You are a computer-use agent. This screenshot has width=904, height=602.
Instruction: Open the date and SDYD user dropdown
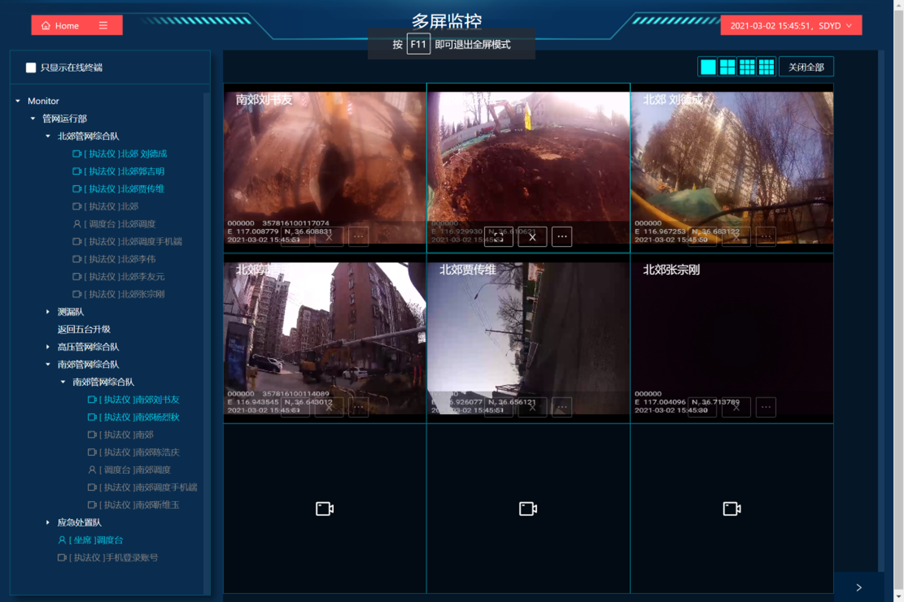tap(791, 25)
